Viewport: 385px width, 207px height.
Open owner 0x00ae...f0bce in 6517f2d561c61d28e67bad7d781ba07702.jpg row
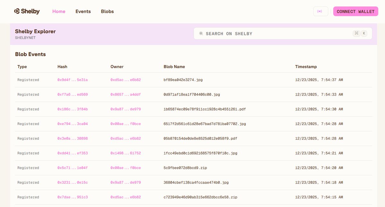pos(126,124)
